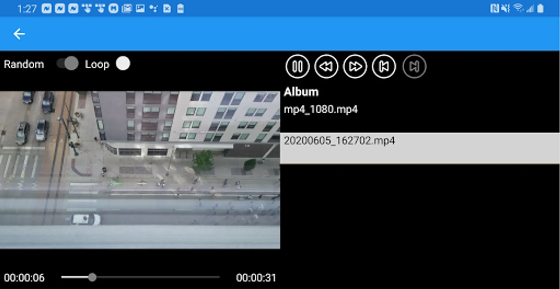Go back using the arrow icon
This screenshot has width=560, height=289.
pos(19,34)
